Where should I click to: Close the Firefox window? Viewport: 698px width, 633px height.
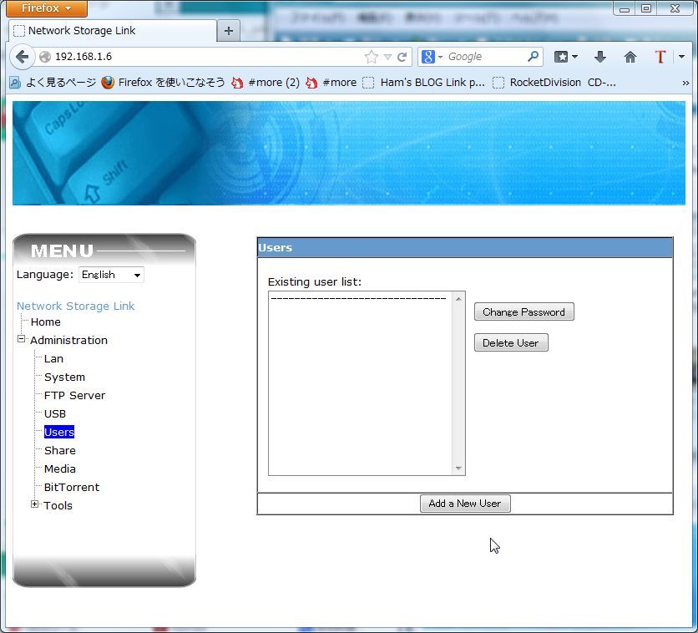tap(675, 8)
